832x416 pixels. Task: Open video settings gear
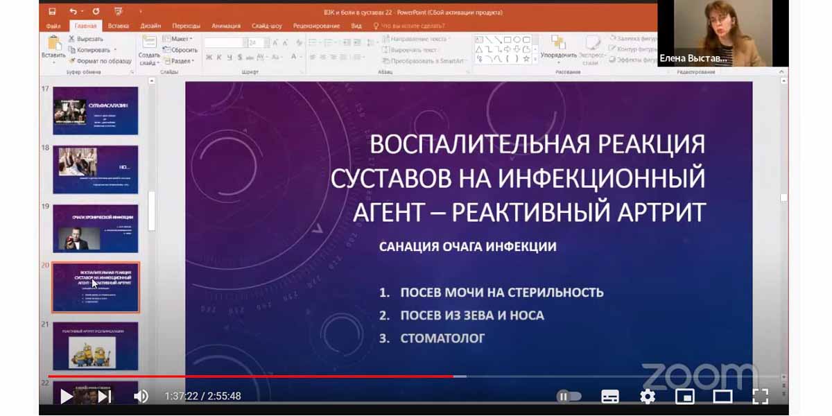click(648, 397)
